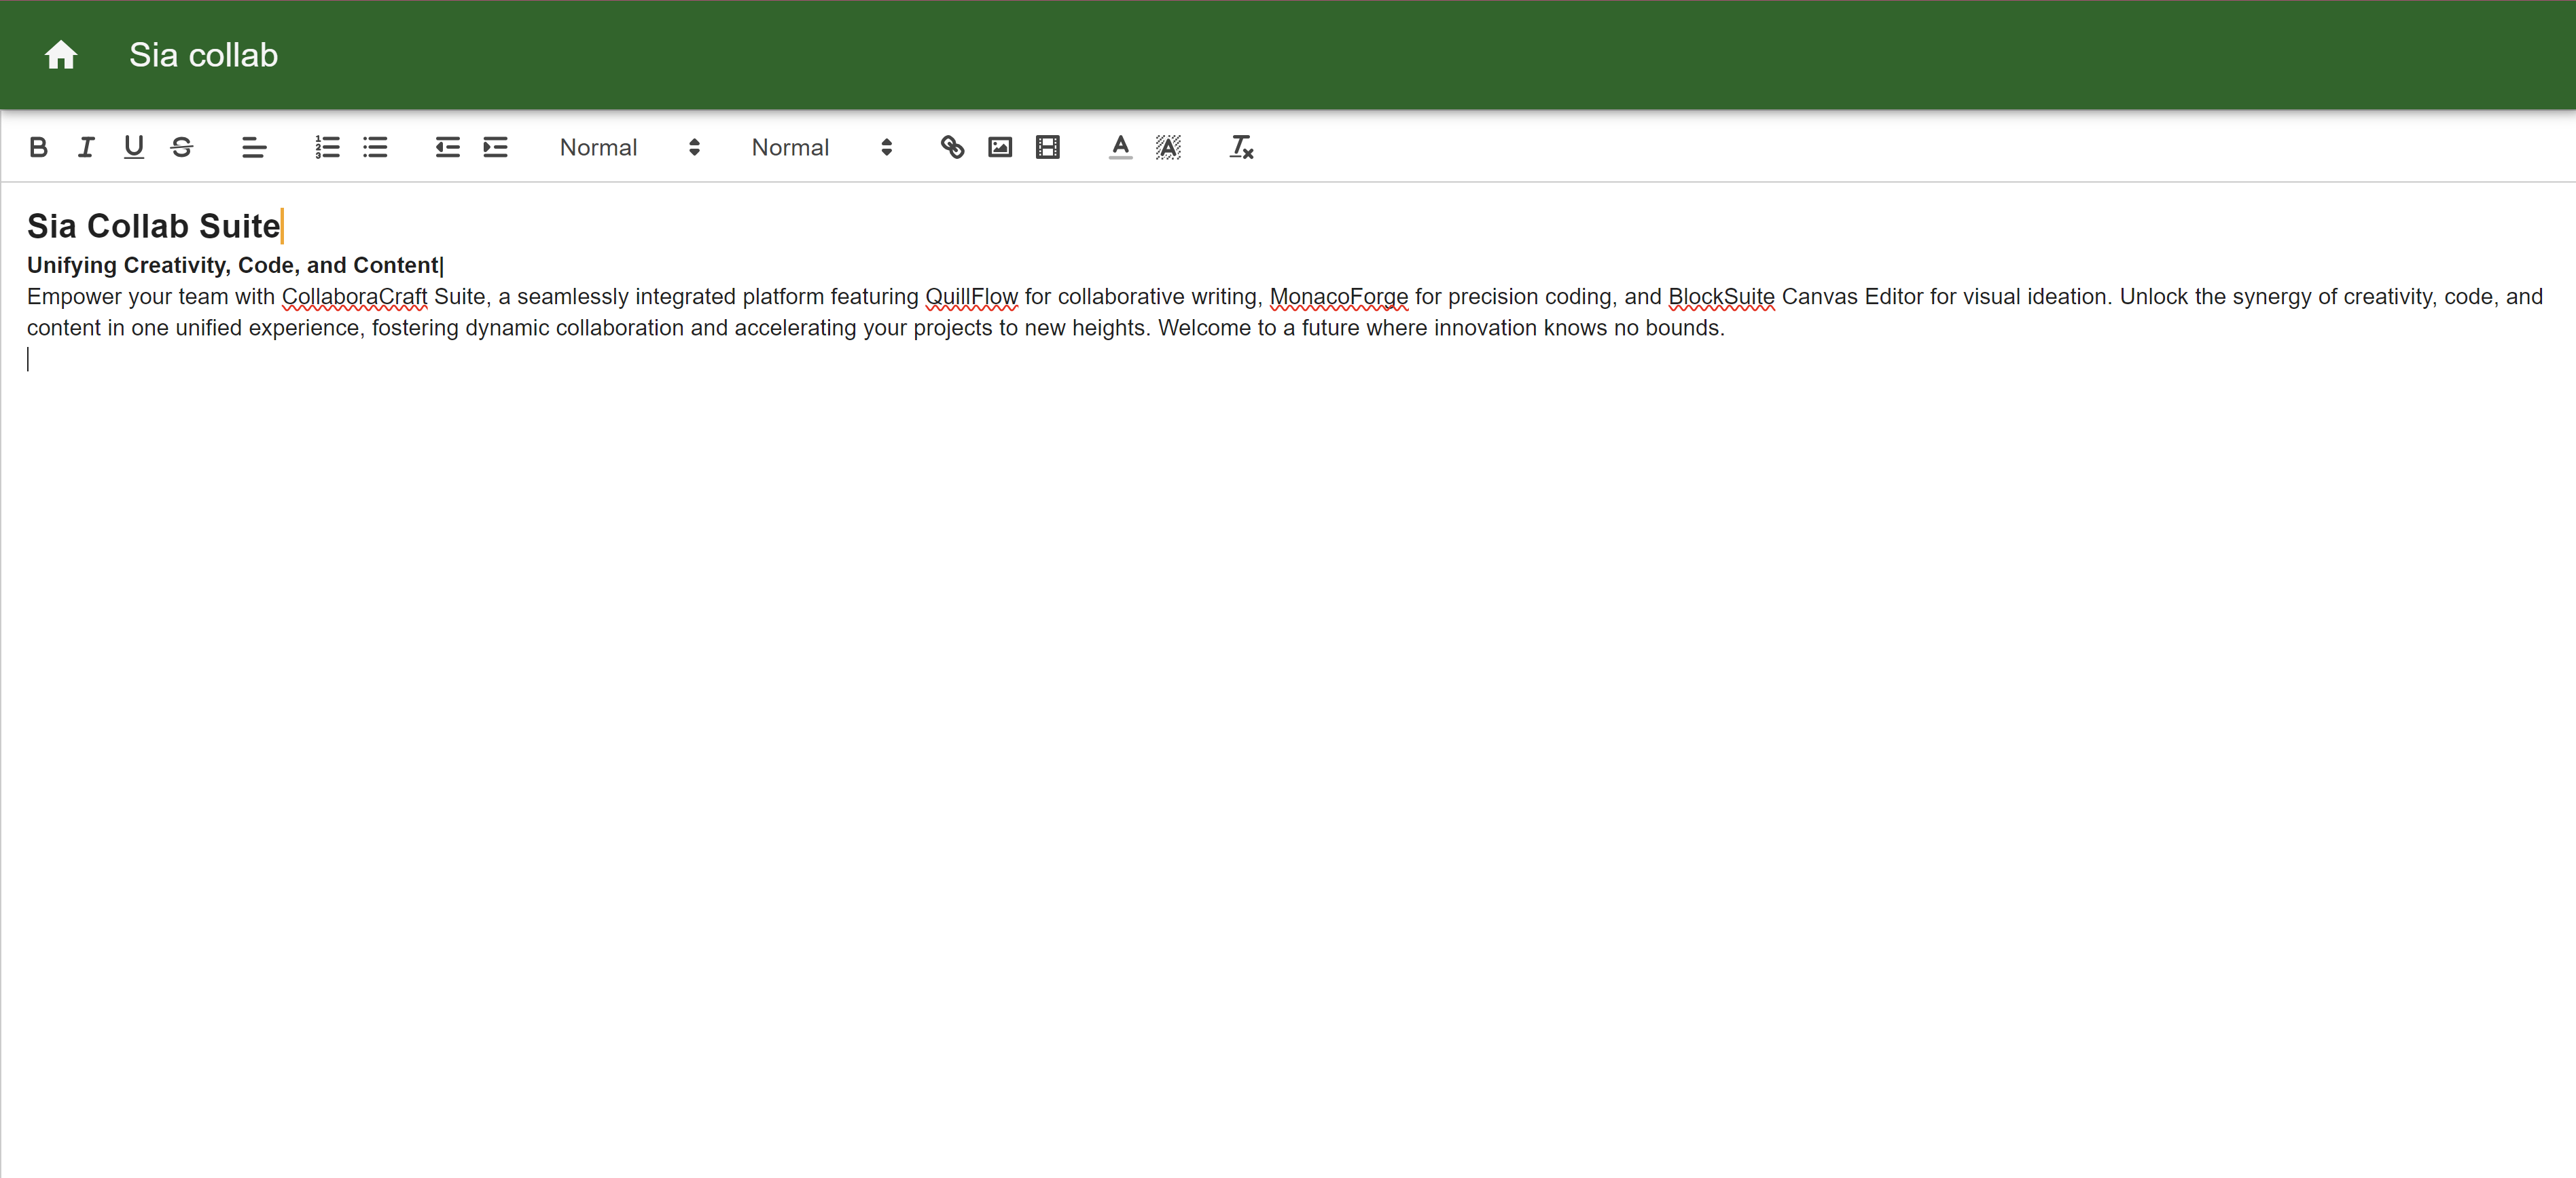Open the first Normal heading dropdown
Image resolution: width=2576 pixels, height=1178 pixels.
coord(629,148)
